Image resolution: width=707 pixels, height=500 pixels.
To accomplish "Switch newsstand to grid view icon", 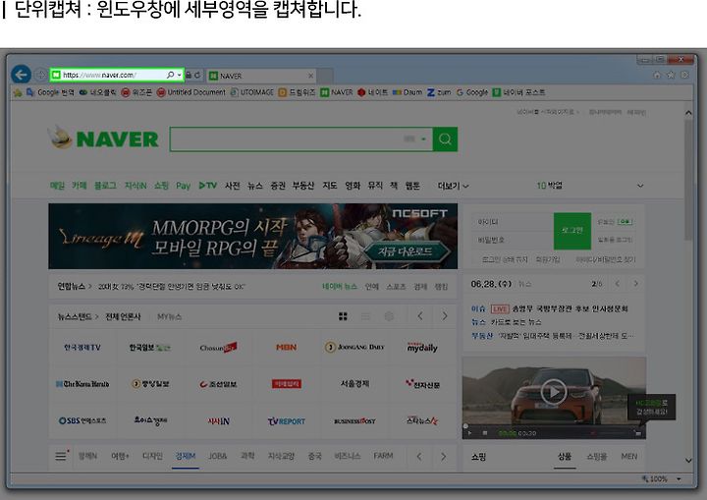I will coord(343,316).
